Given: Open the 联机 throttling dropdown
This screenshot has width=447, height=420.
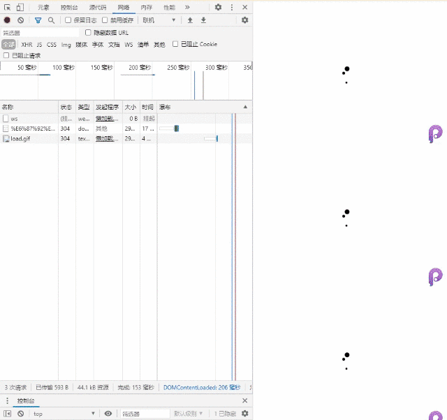Looking at the screenshot, I should coord(159,20).
